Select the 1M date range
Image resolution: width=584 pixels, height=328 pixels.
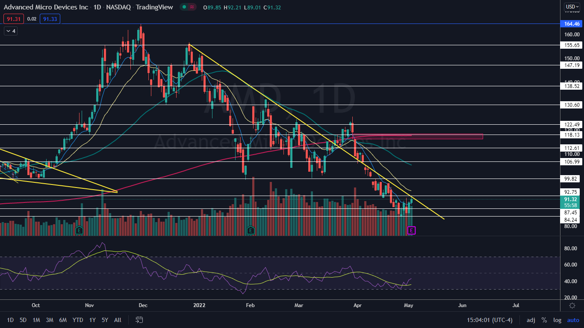pos(36,320)
